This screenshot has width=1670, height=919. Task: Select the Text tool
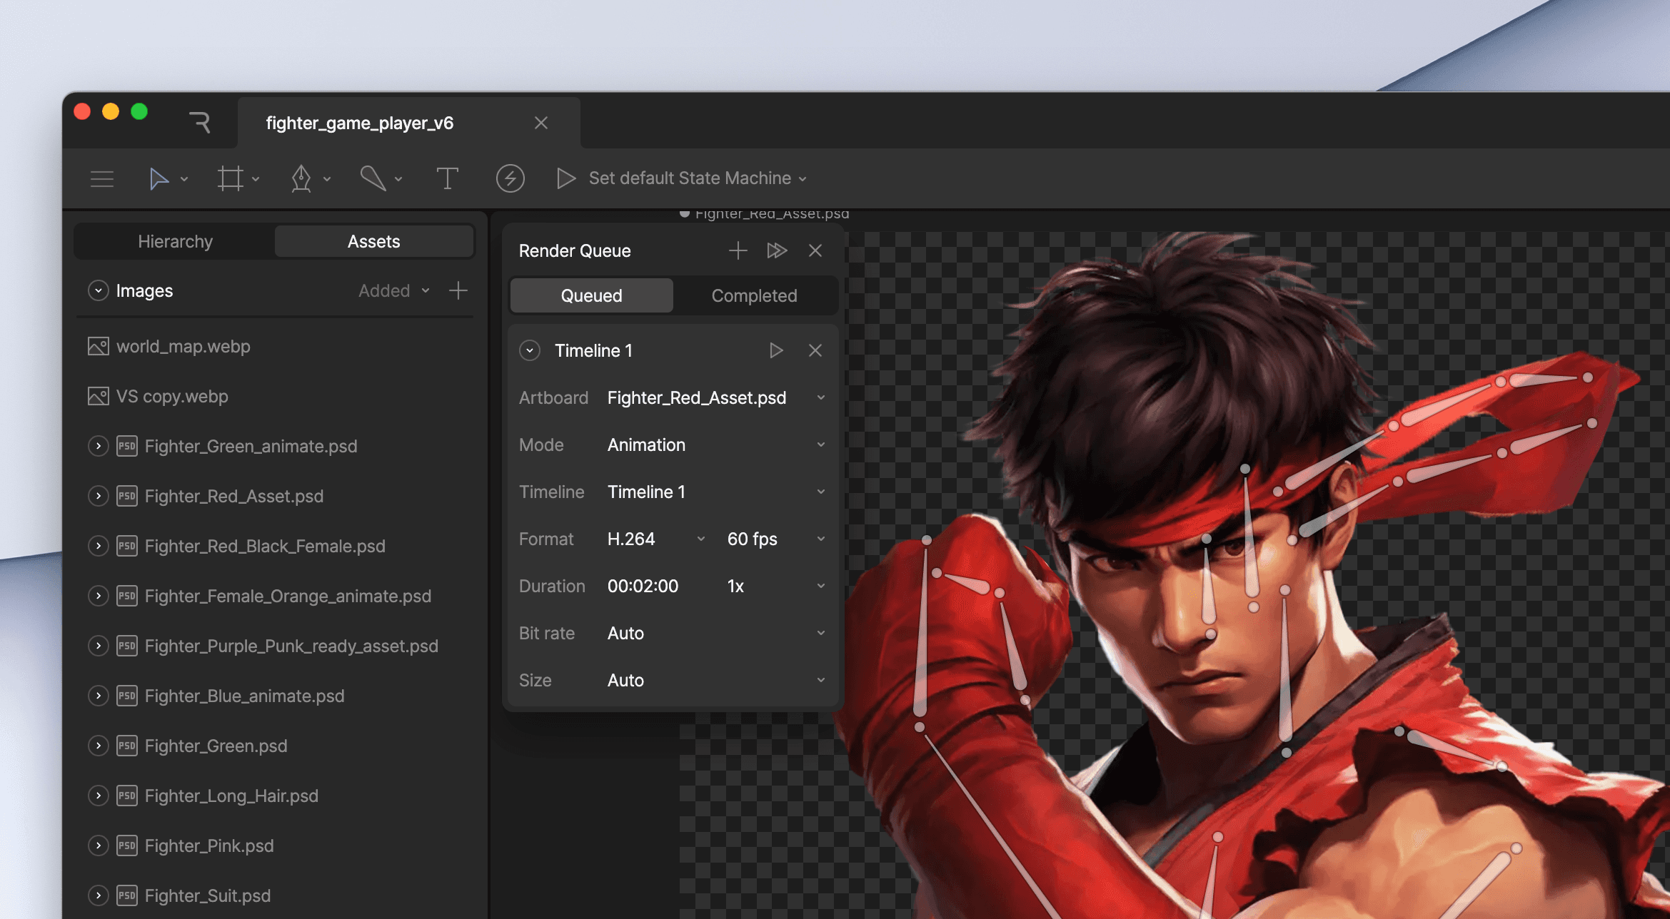coord(447,178)
